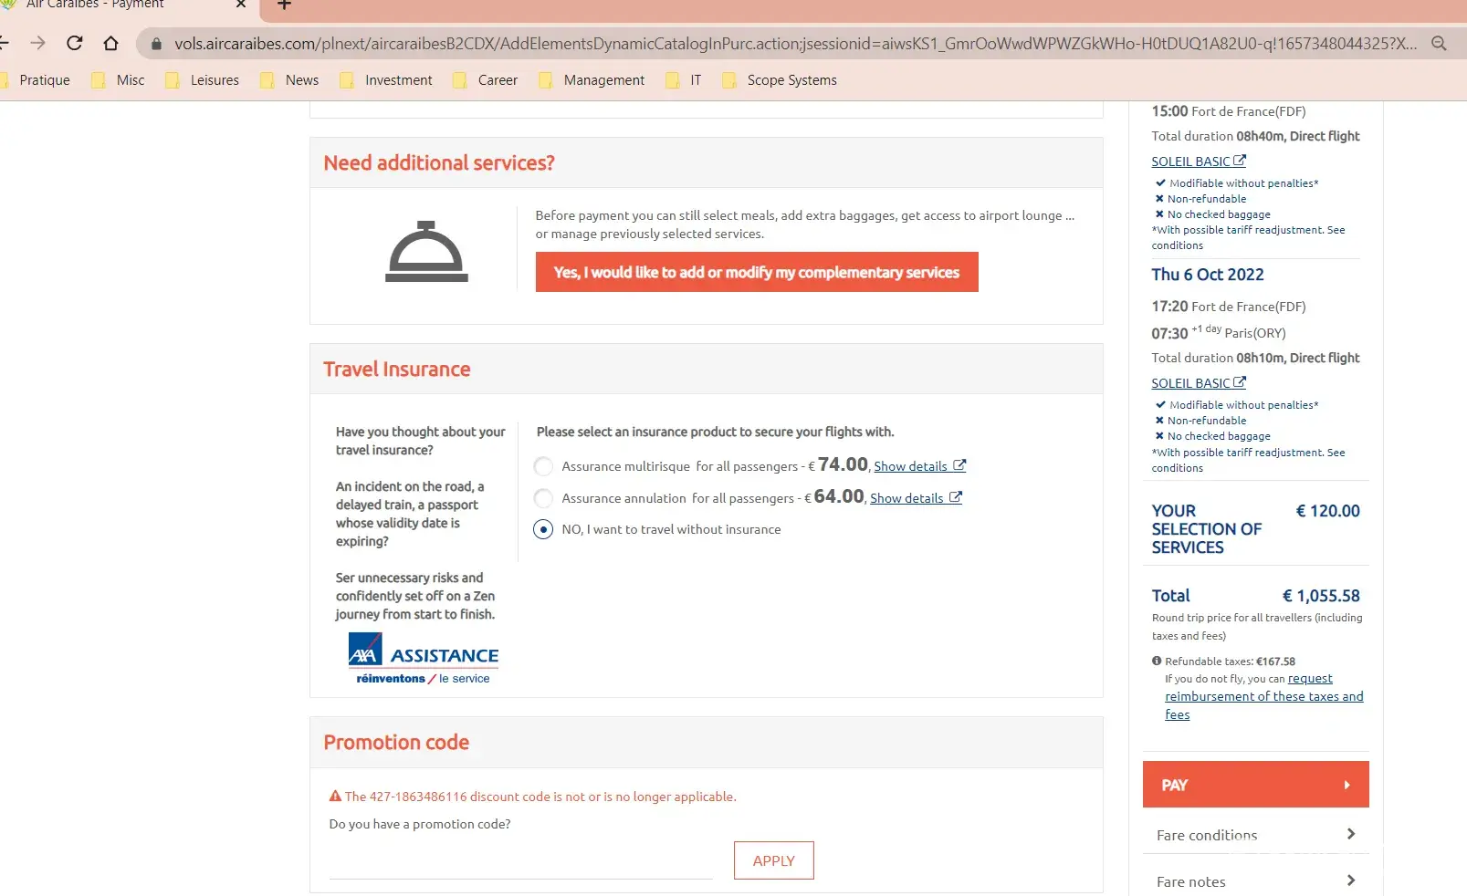The image size is (1467, 896).
Task: Open SOLEIL BASIC fare link for outbound flight
Action: (1199, 161)
